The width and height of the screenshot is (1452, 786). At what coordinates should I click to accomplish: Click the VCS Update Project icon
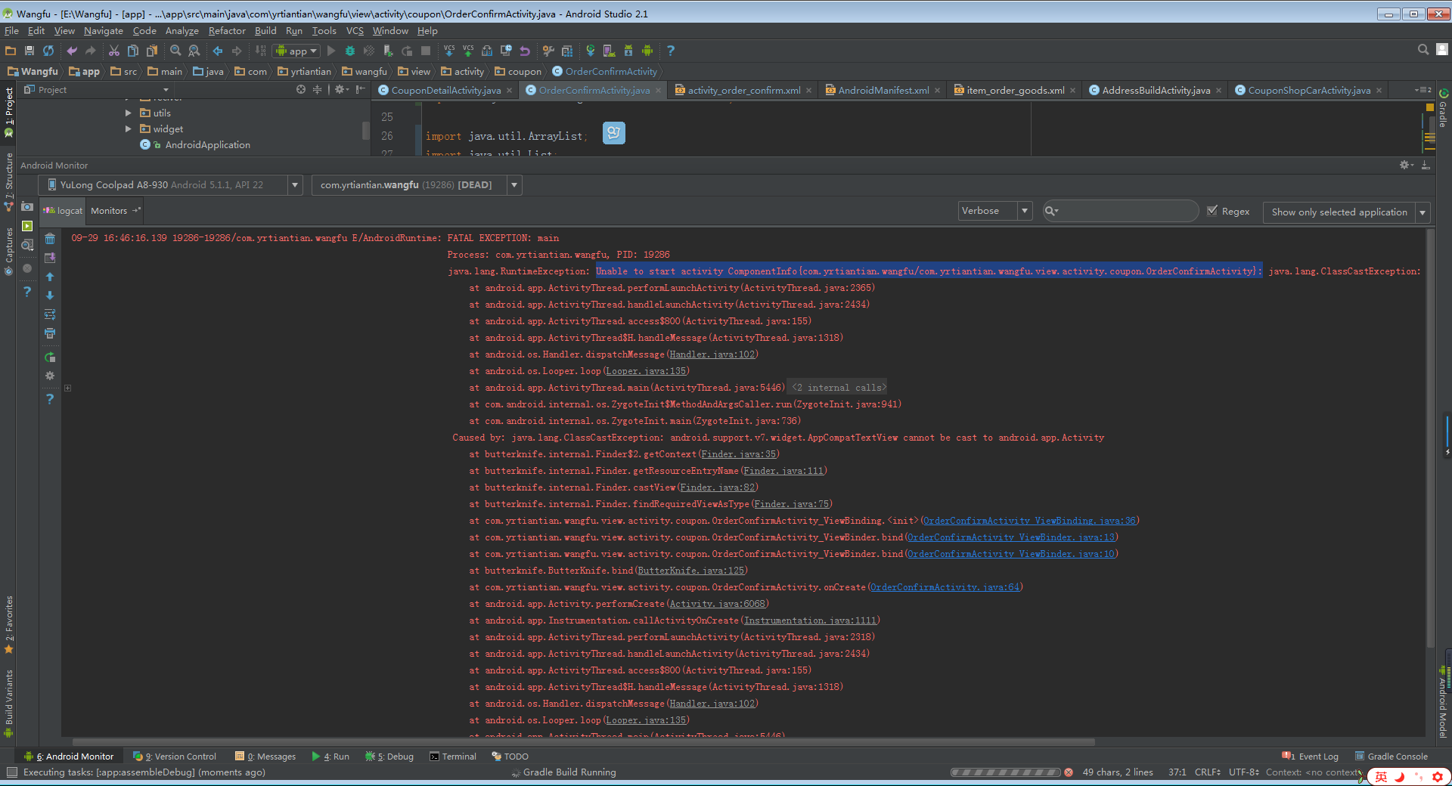click(x=449, y=51)
